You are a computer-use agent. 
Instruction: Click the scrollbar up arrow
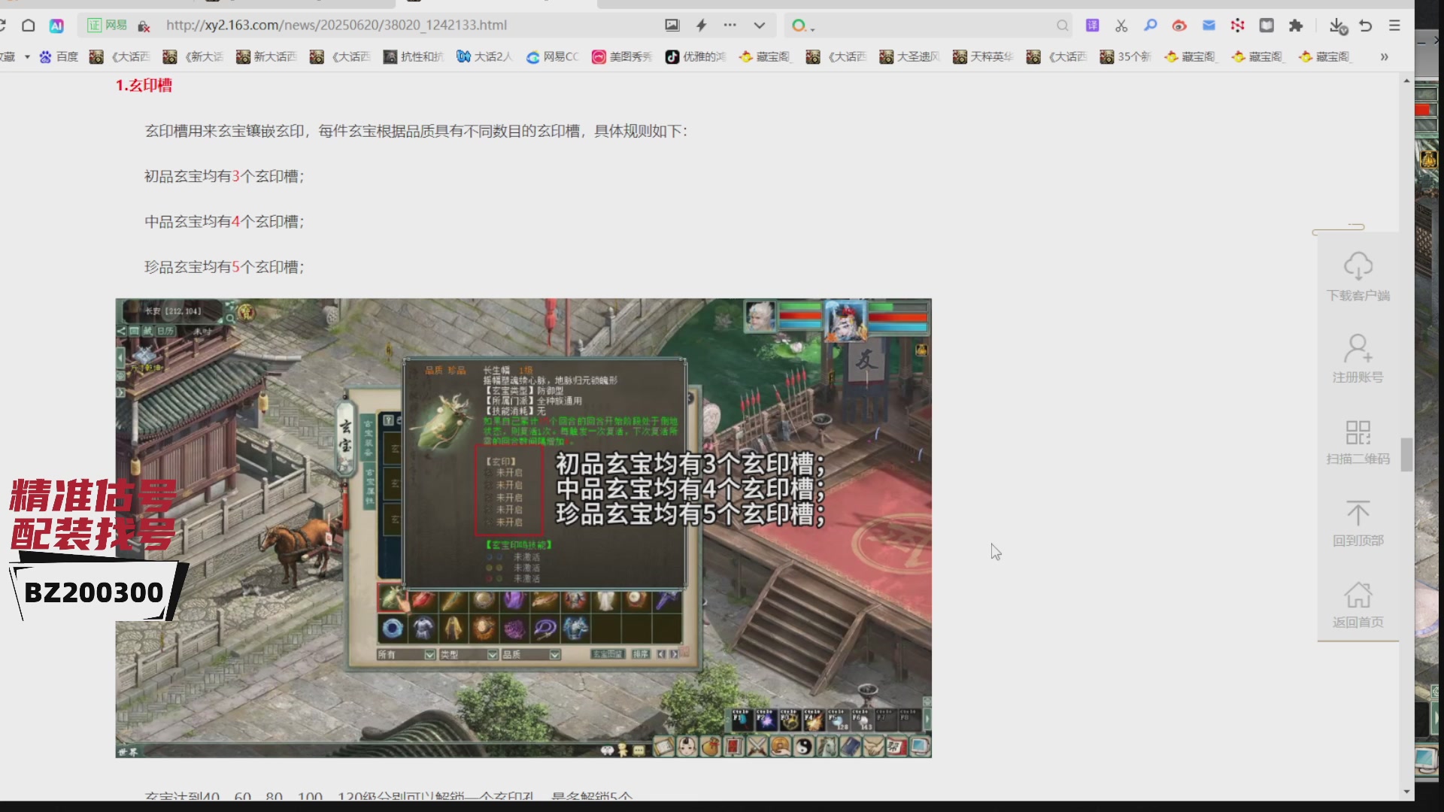pyautogui.click(x=1406, y=80)
